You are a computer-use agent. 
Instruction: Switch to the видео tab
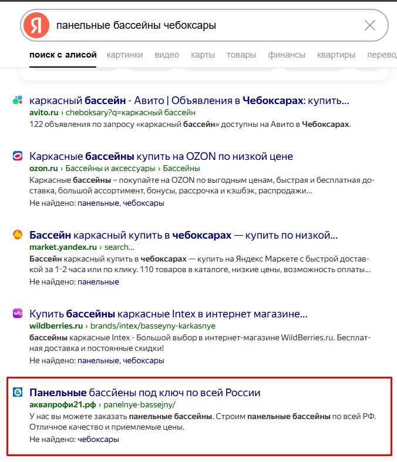point(167,55)
